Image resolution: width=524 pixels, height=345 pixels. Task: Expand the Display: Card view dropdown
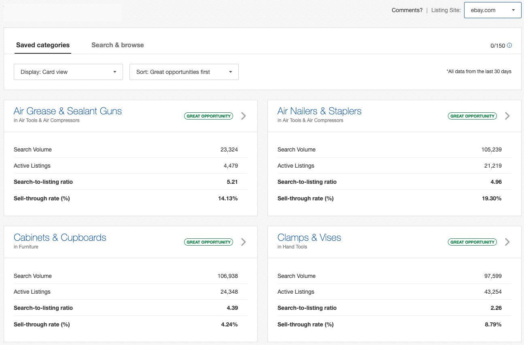point(68,72)
